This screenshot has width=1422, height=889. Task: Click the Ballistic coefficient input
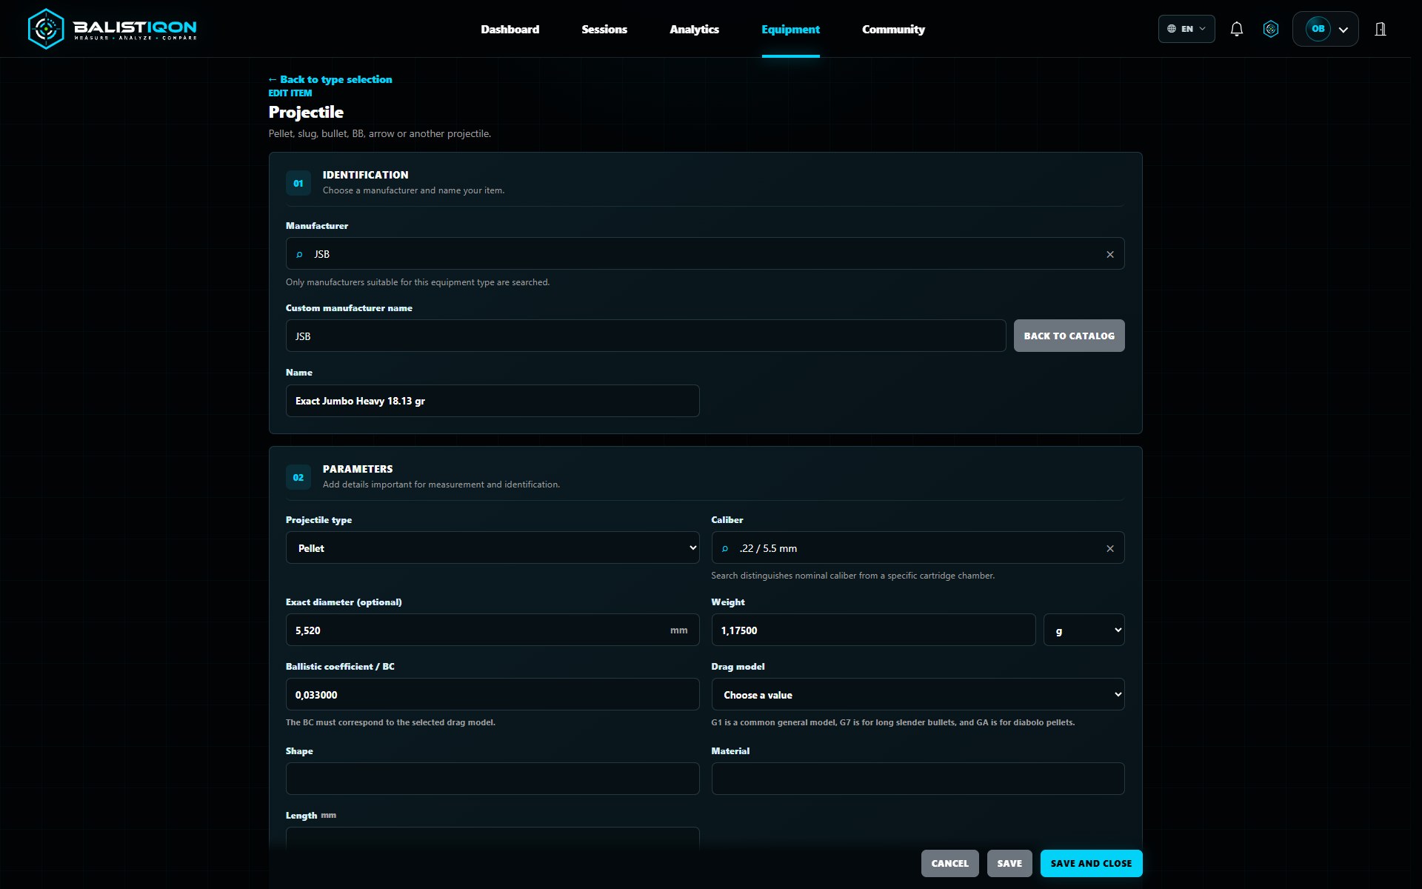(493, 694)
